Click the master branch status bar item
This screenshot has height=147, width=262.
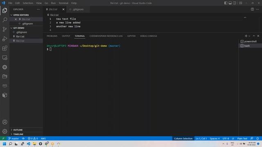pos(14,138)
